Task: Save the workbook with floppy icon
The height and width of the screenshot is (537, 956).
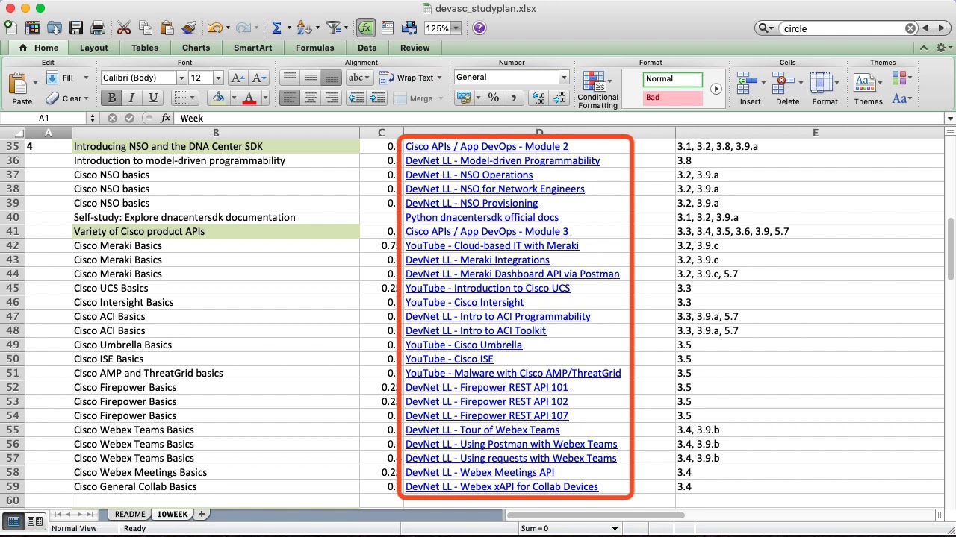Action: (75, 28)
